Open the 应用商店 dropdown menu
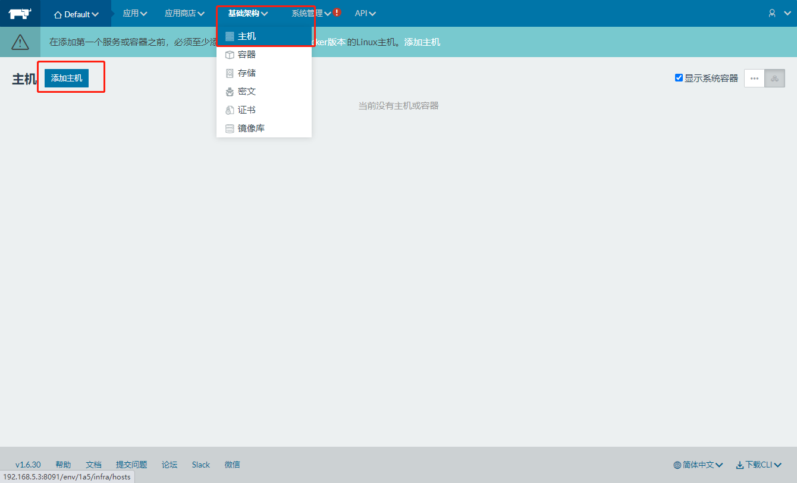This screenshot has width=797, height=483. [x=184, y=13]
